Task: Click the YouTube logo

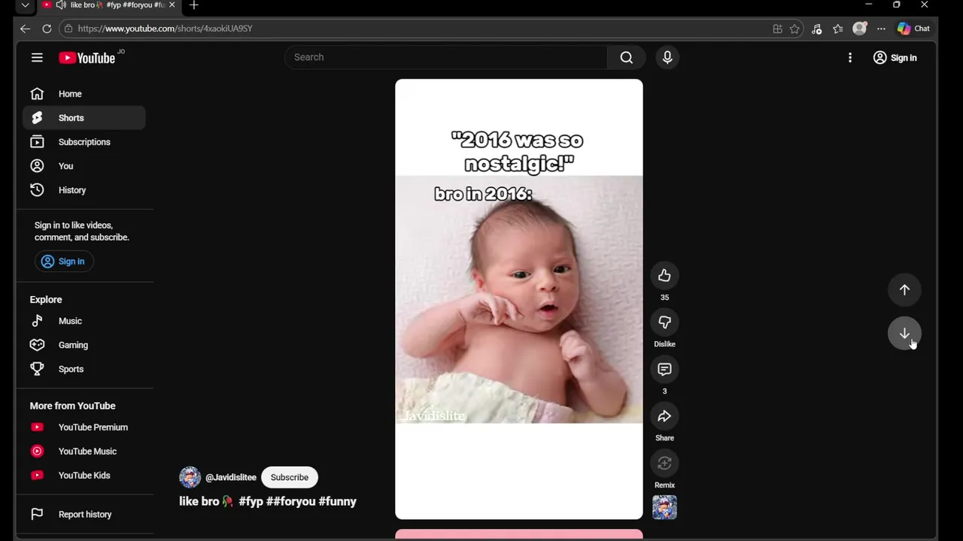Action: click(x=87, y=58)
